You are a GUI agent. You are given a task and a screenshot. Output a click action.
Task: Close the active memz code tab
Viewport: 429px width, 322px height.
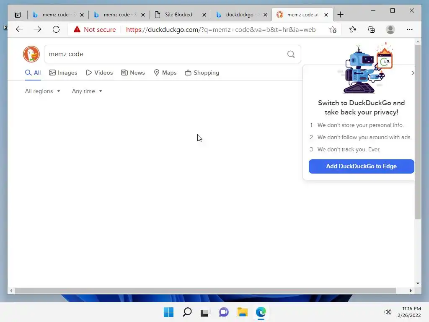coord(326,15)
